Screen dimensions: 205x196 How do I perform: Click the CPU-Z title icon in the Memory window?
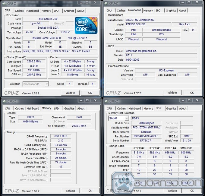pyautogui.click(x=5, y=101)
